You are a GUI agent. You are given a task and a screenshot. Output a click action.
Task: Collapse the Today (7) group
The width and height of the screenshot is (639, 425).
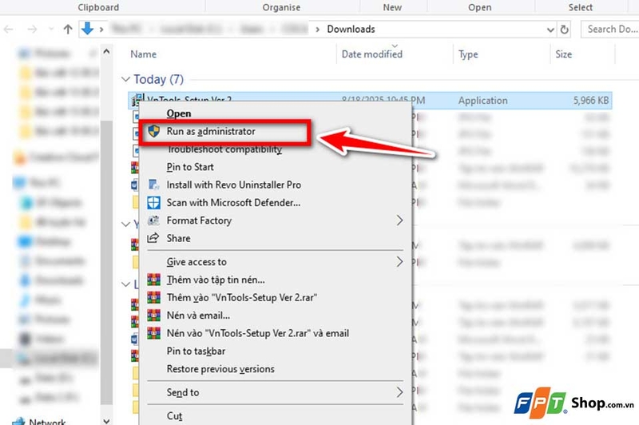click(x=125, y=79)
